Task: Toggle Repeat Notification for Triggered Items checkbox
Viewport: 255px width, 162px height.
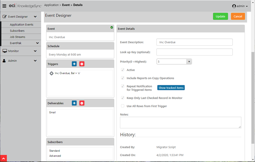Action: [x=123, y=86]
